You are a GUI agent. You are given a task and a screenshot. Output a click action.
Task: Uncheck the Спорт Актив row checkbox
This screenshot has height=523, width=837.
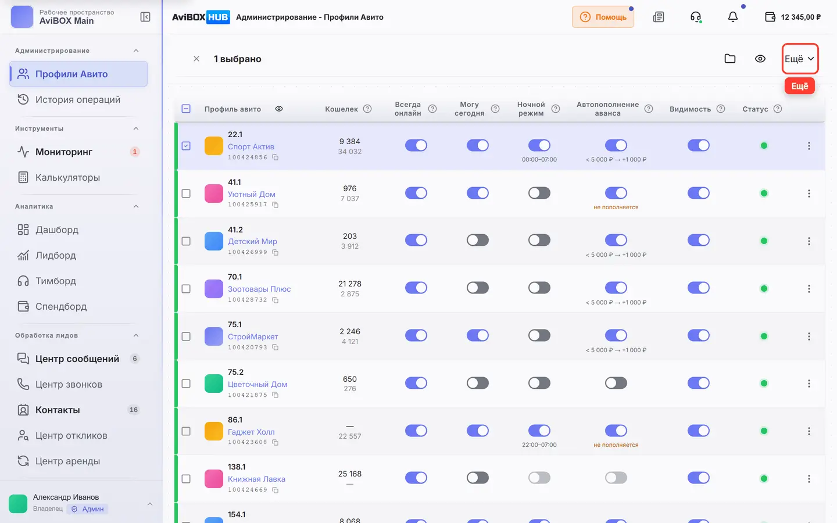coord(186,146)
